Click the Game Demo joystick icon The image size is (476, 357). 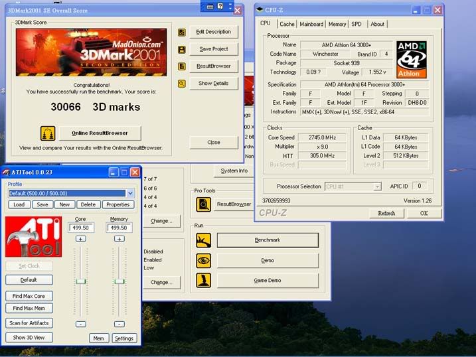(x=204, y=281)
